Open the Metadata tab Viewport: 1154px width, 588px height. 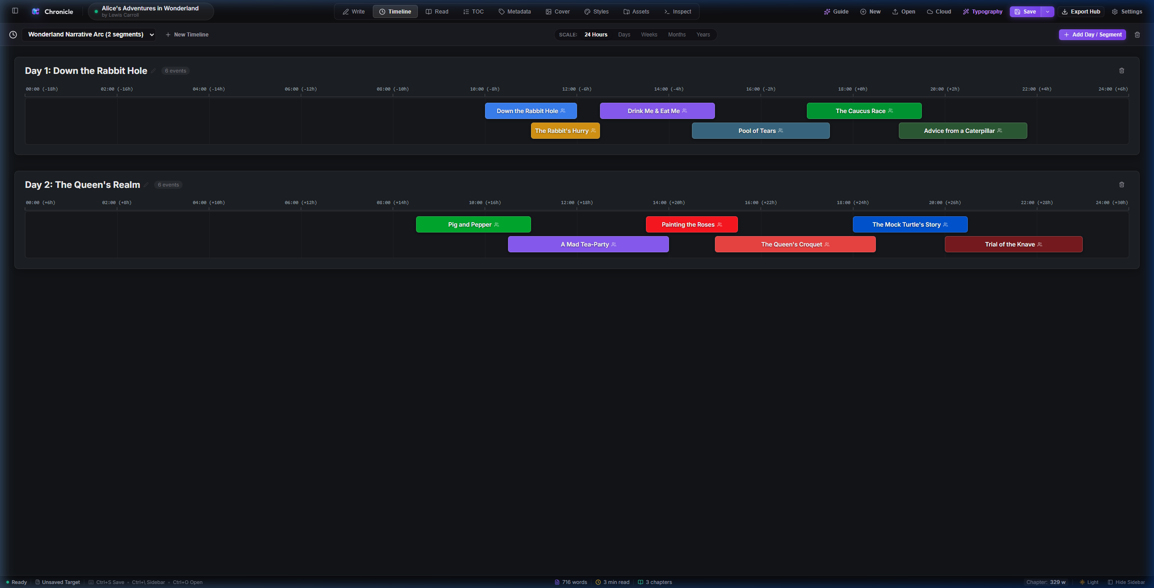click(x=514, y=12)
